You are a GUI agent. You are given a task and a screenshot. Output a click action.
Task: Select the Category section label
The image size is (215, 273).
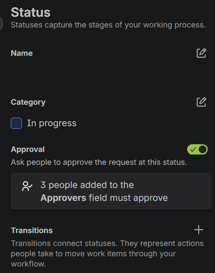(28, 102)
